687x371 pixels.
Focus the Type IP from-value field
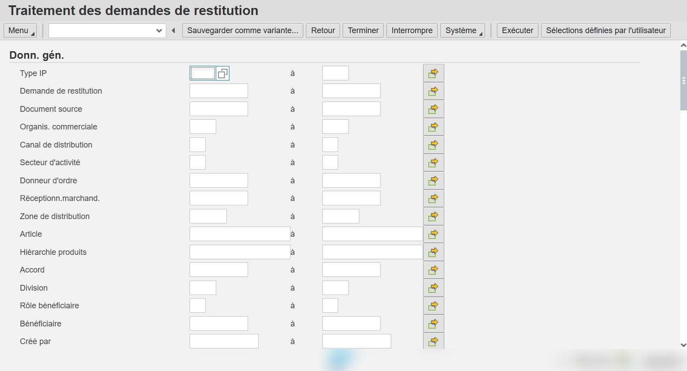tap(203, 73)
